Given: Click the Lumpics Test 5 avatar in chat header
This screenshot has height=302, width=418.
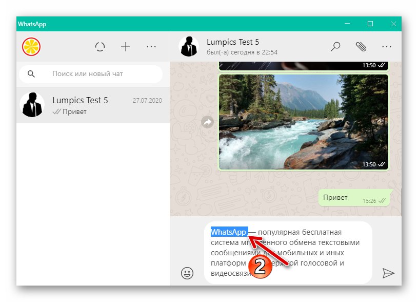Looking at the screenshot, I should click(189, 46).
